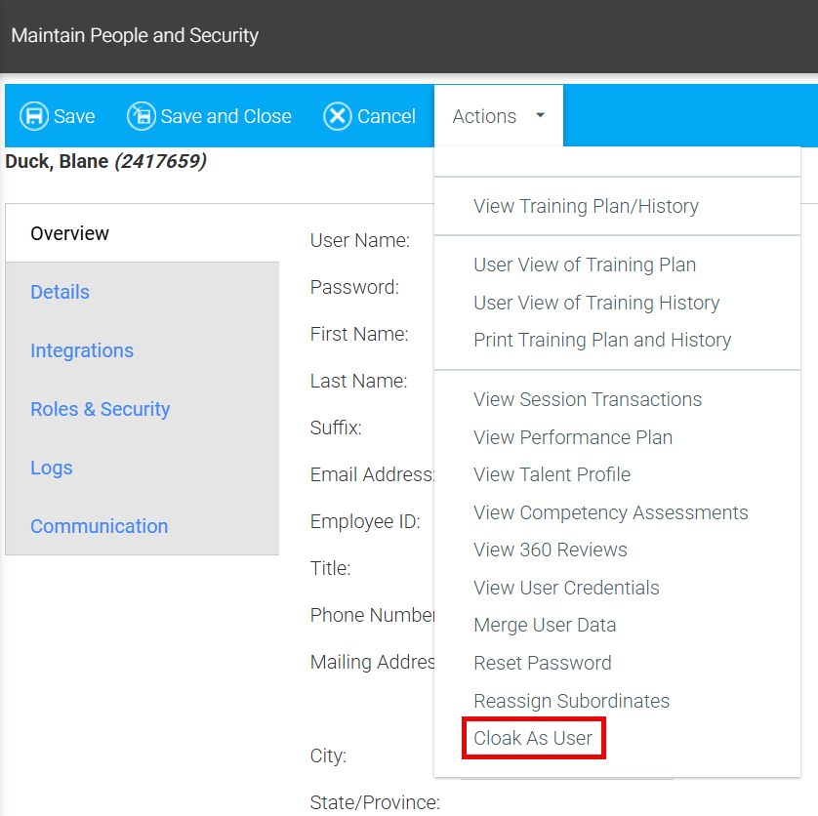Select View 360 Reviews
This screenshot has width=818, height=816.
551,550
